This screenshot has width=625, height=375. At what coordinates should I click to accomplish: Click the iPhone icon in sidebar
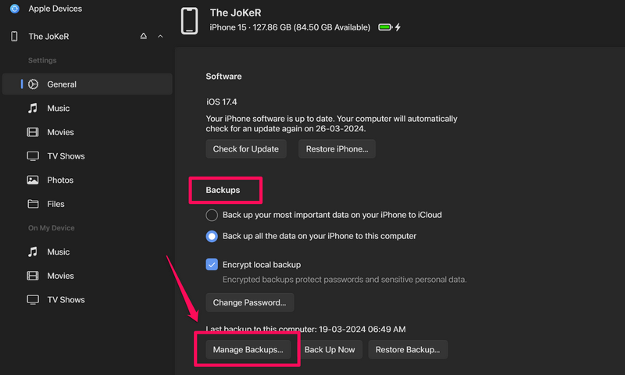pos(14,37)
